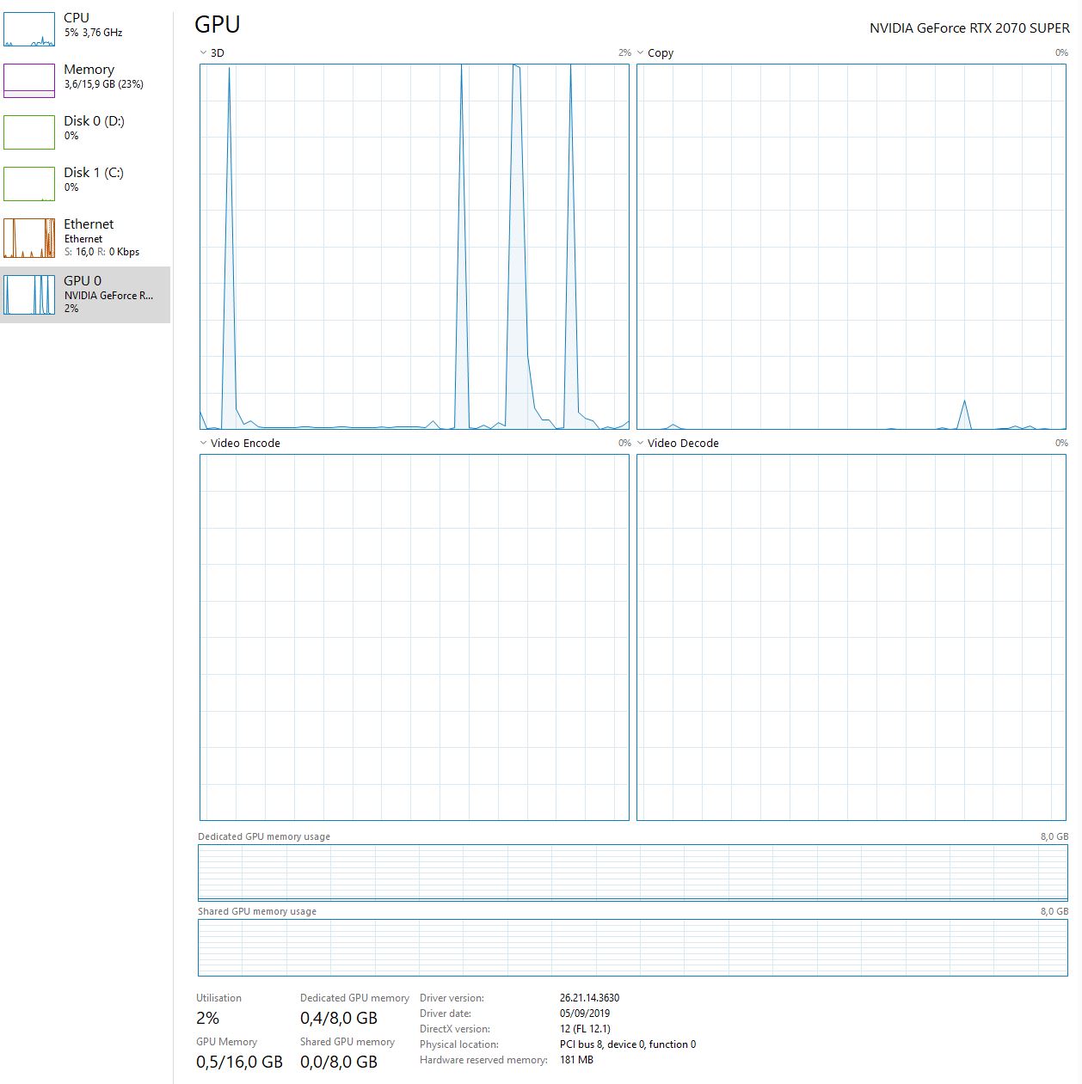Open the Copy engine selector chevron

640,52
